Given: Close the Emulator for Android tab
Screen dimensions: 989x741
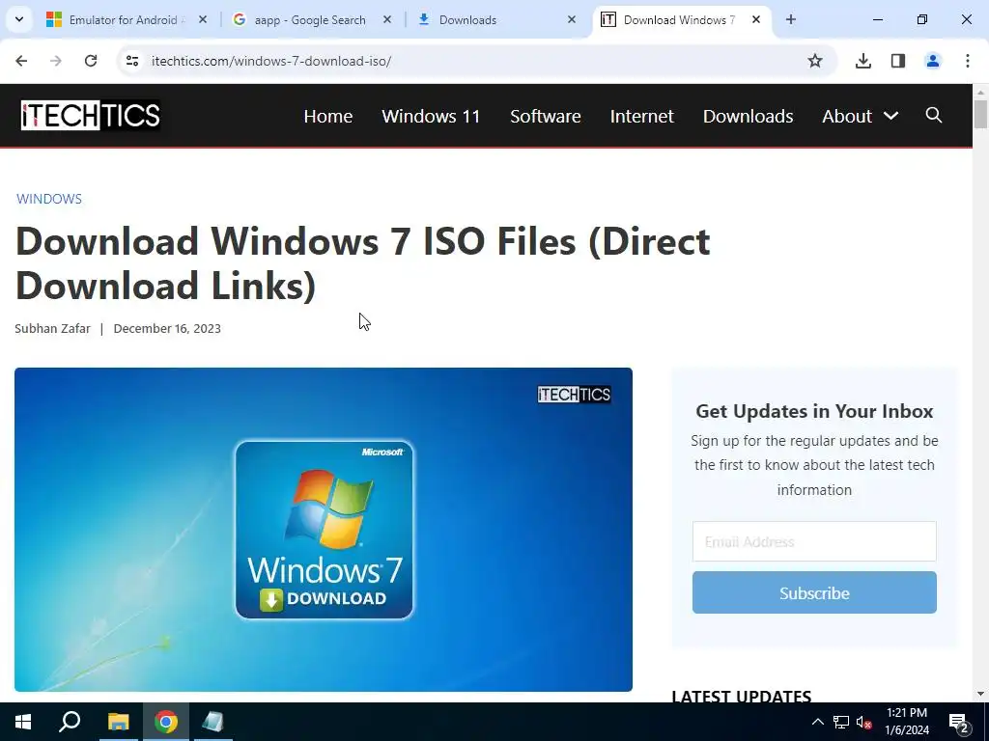Looking at the screenshot, I should point(203,19).
